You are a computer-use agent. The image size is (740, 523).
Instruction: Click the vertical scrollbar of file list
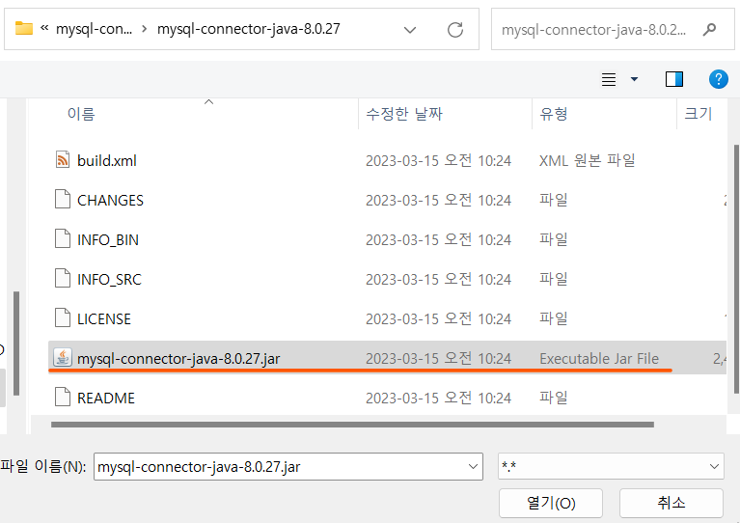click(736, 269)
